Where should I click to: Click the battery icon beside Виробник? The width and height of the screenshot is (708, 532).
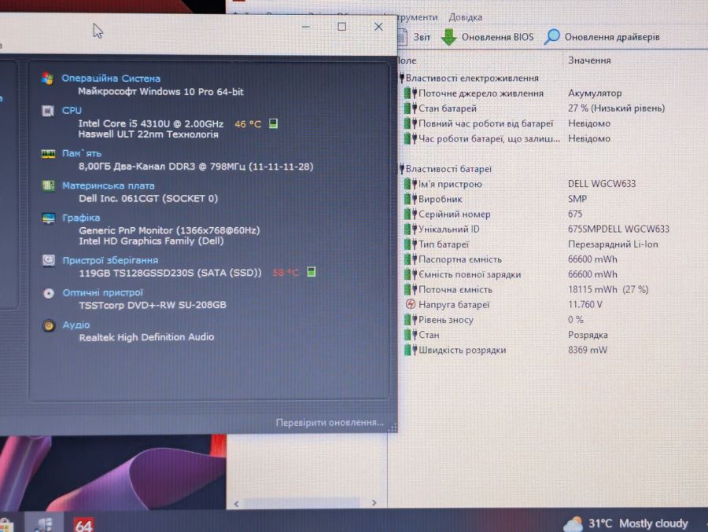(410, 199)
